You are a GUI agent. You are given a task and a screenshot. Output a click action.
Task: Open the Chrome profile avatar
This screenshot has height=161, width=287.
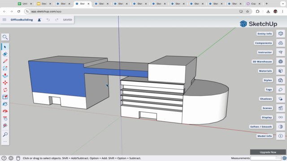coord(275,12)
